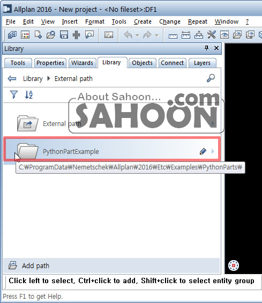Open the Undo history dropdown arrow
262x303 pixels.
click(x=138, y=35)
